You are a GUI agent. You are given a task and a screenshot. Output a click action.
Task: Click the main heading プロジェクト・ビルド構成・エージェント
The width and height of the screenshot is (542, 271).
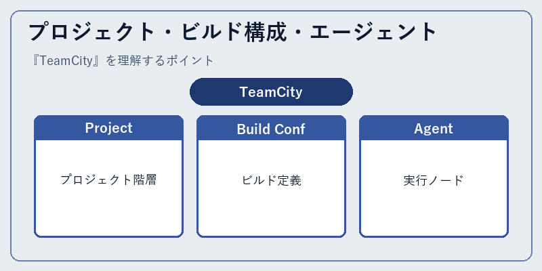(x=232, y=32)
